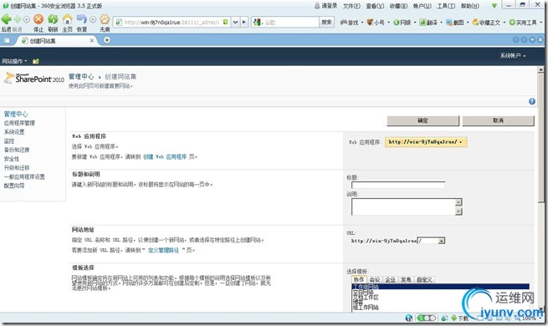Add a new browser tab with plus icon
The height and width of the screenshot is (326, 548).
(107, 40)
